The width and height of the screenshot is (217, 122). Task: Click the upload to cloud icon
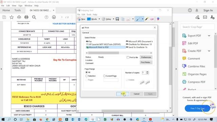click(19, 17)
